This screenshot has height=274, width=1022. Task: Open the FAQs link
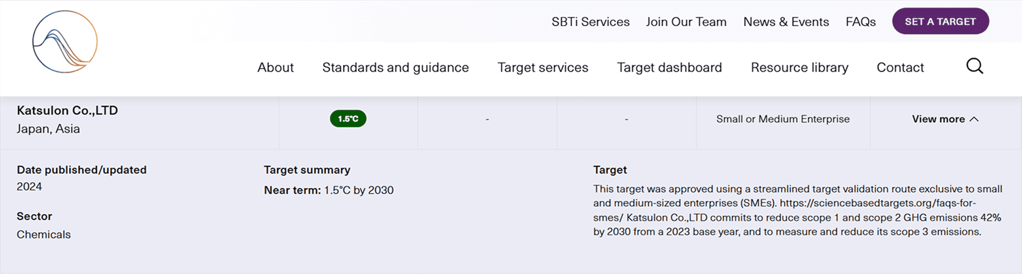(860, 22)
